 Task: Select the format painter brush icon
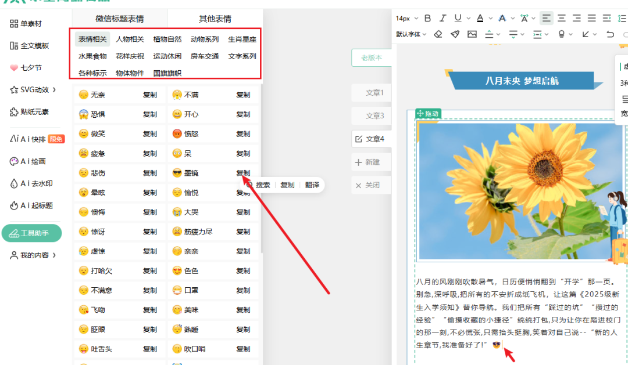click(x=455, y=34)
